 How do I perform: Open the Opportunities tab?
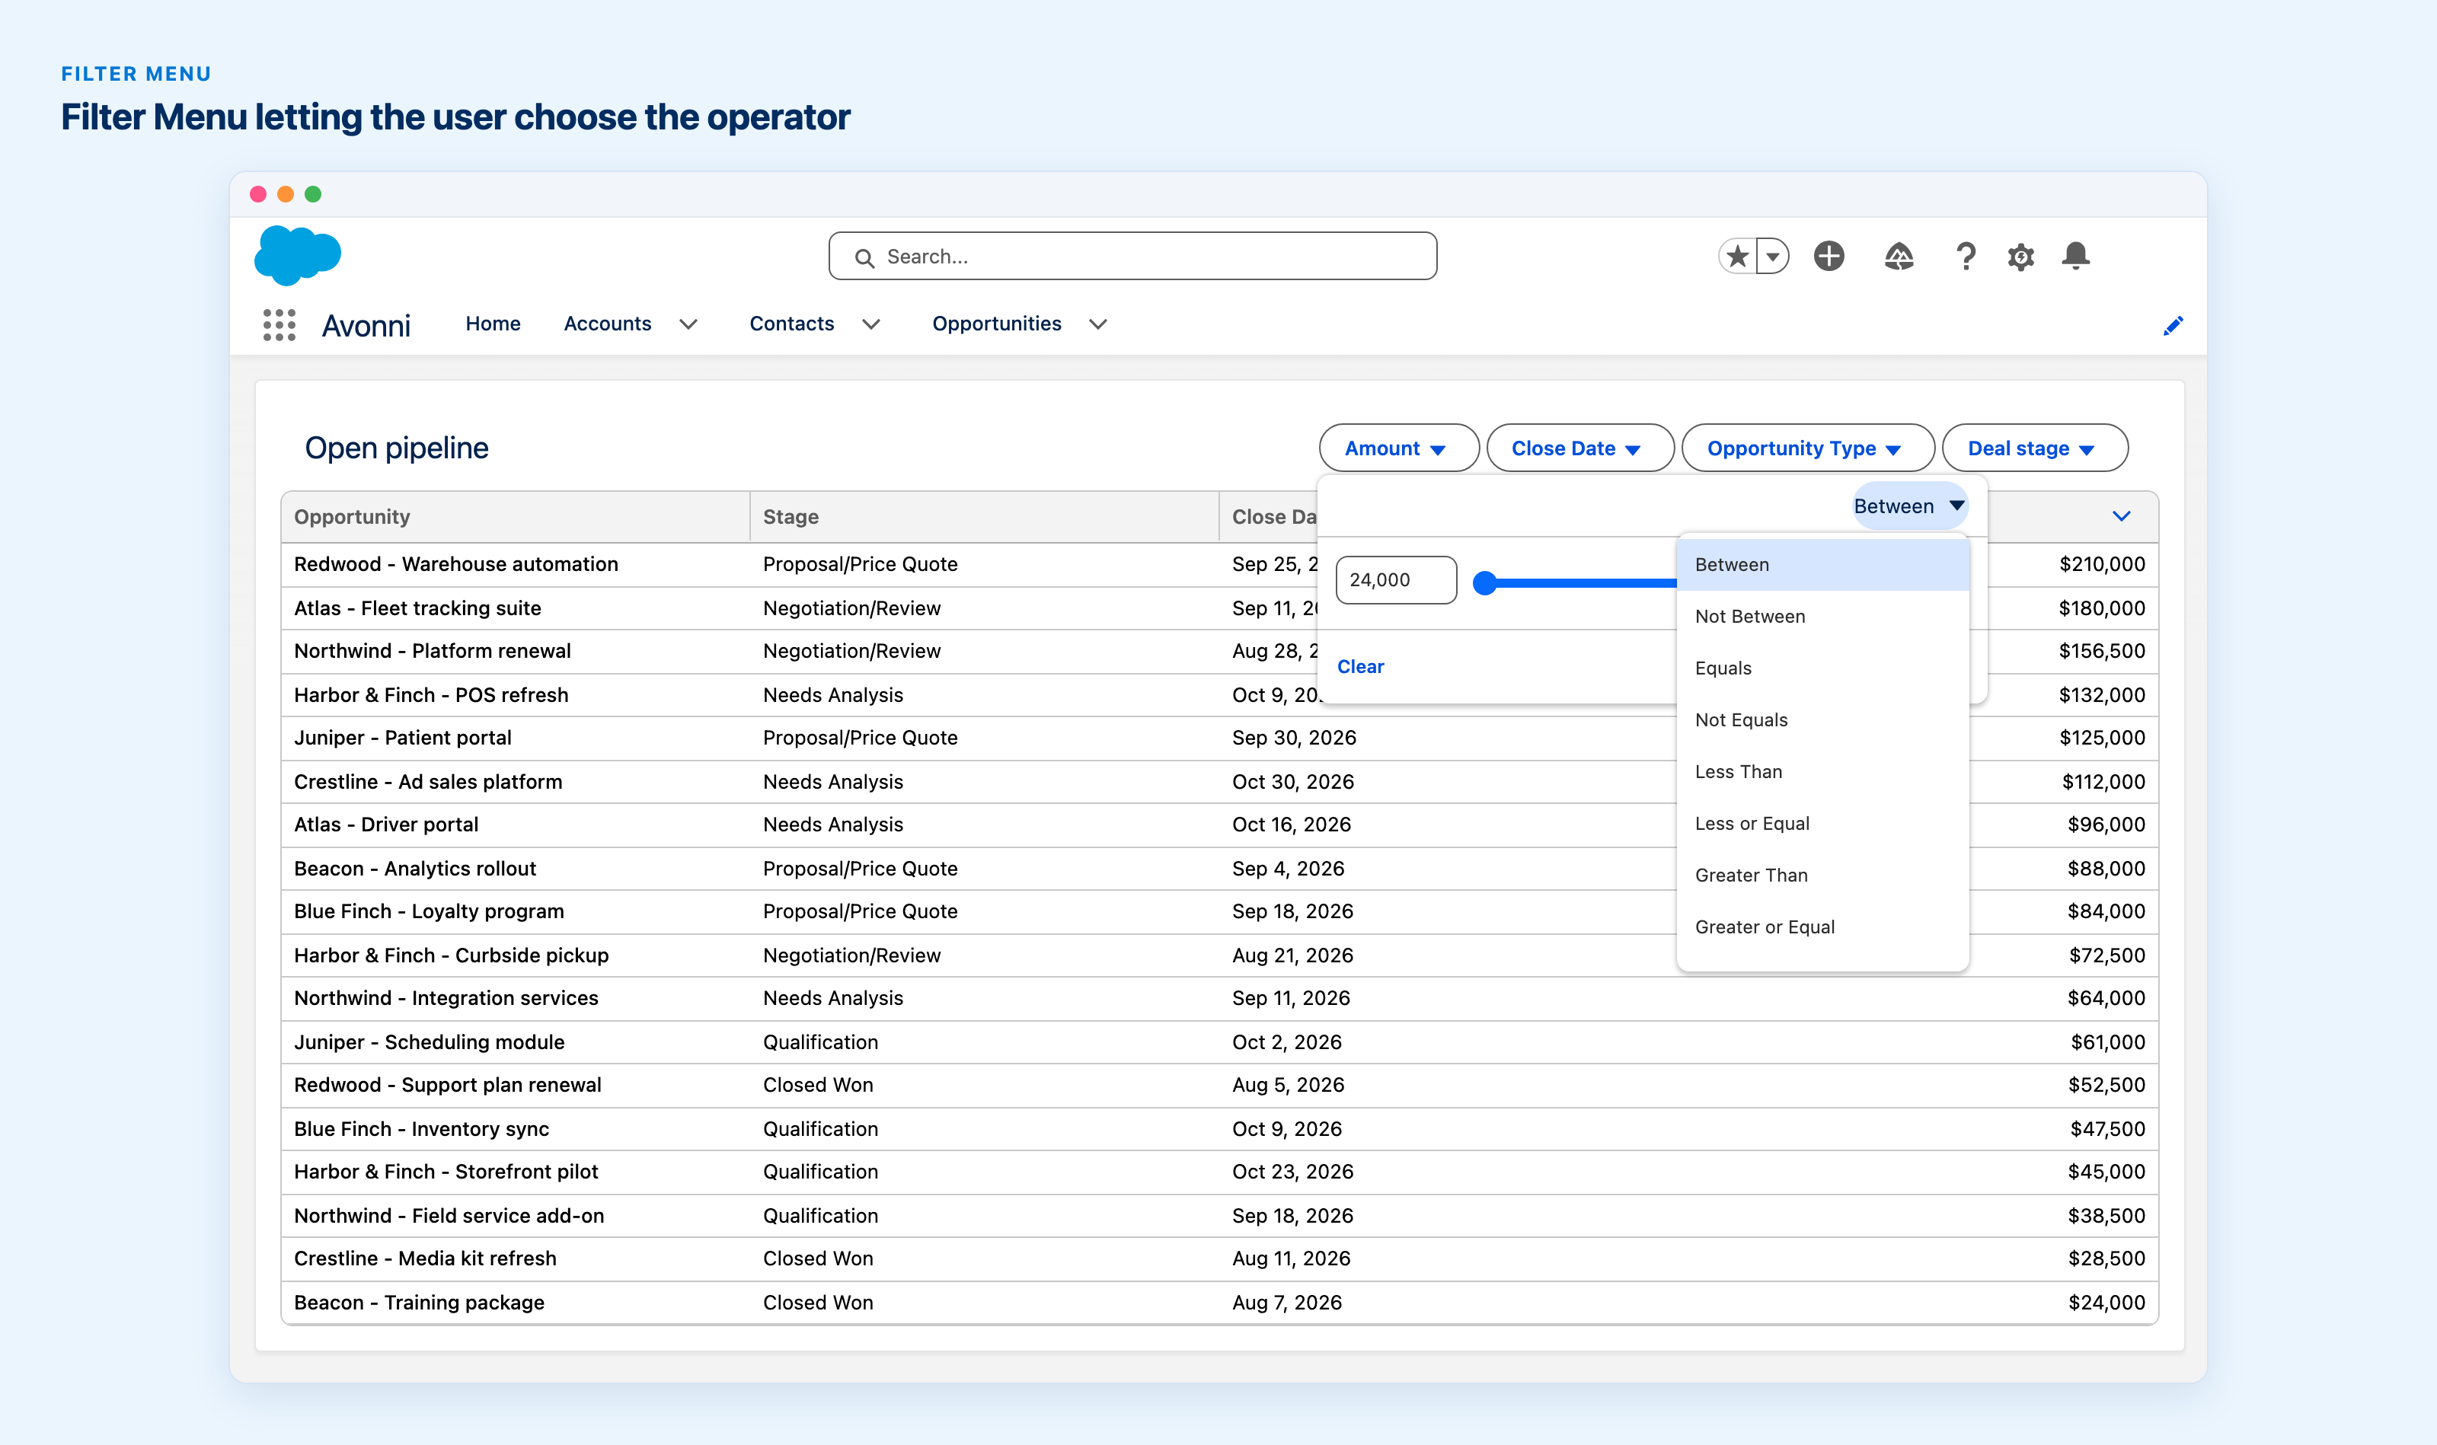pos(996,324)
